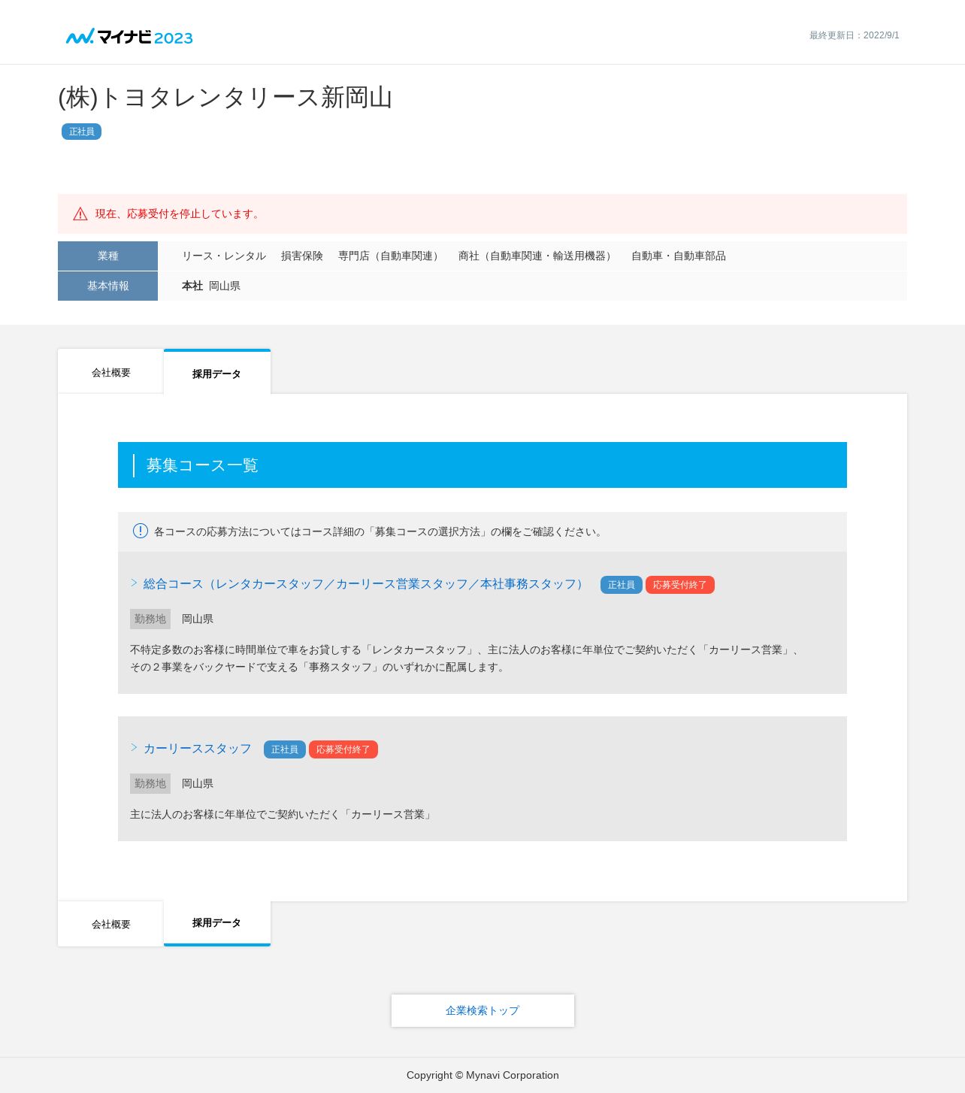Click the 損害保険 industry text
965x1093 pixels.
pos(302,256)
